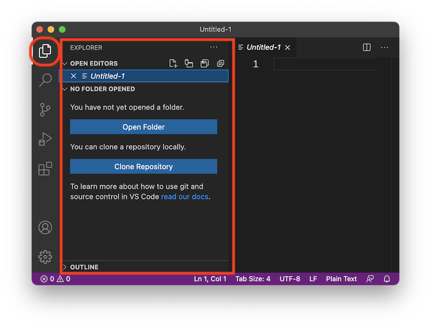The height and width of the screenshot is (327, 431).
Task: Toggle the notifications bell in status bar
Action: tap(387, 279)
